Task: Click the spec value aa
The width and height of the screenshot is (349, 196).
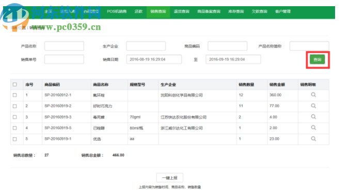Action: tap(132, 139)
